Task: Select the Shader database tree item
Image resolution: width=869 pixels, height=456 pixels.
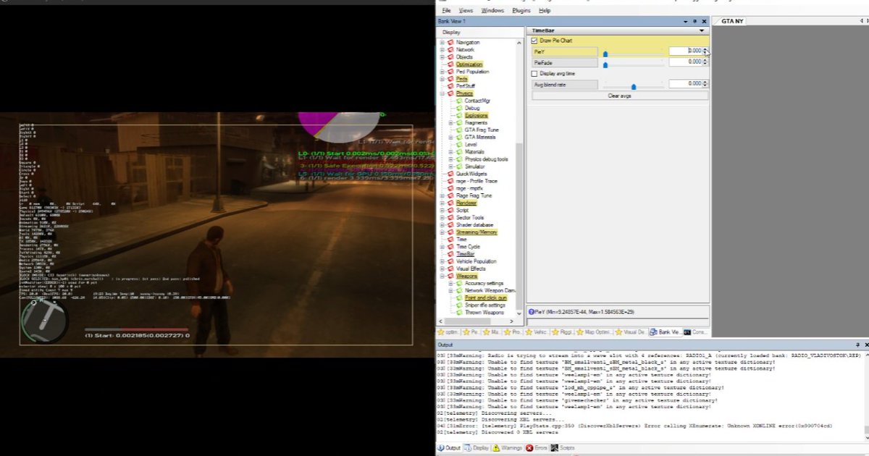Action: pos(474,225)
